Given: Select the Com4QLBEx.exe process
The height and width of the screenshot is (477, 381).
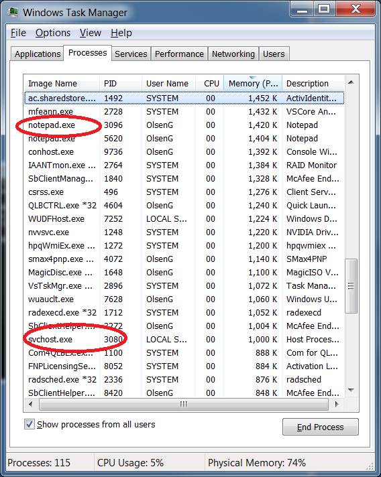Looking at the screenshot, I should coord(184,352).
